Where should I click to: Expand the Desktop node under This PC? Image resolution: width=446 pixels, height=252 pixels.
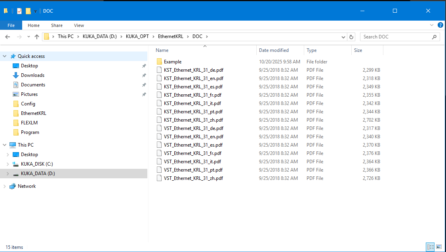[x=8, y=155]
